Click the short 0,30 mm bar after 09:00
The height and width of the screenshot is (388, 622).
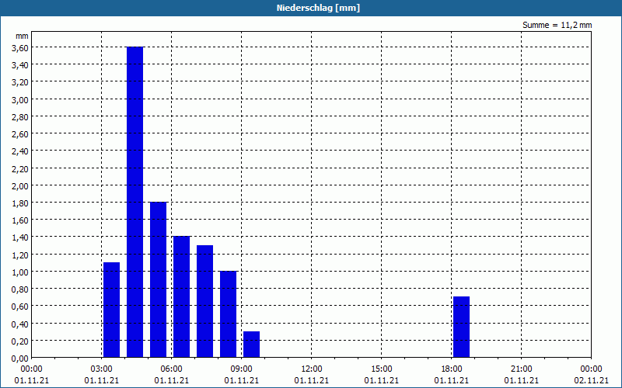(x=251, y=345)
